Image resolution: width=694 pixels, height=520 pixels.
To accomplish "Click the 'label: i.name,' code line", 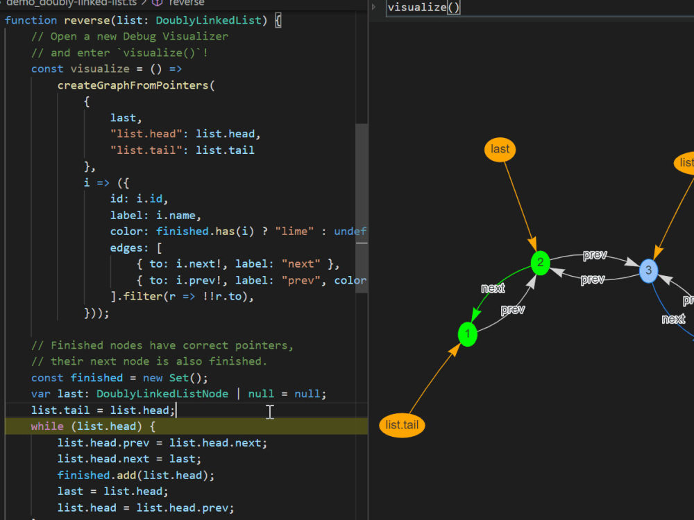I will pos(155,216).
